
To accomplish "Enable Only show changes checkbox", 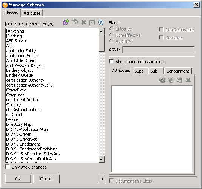I will point(7,167).
